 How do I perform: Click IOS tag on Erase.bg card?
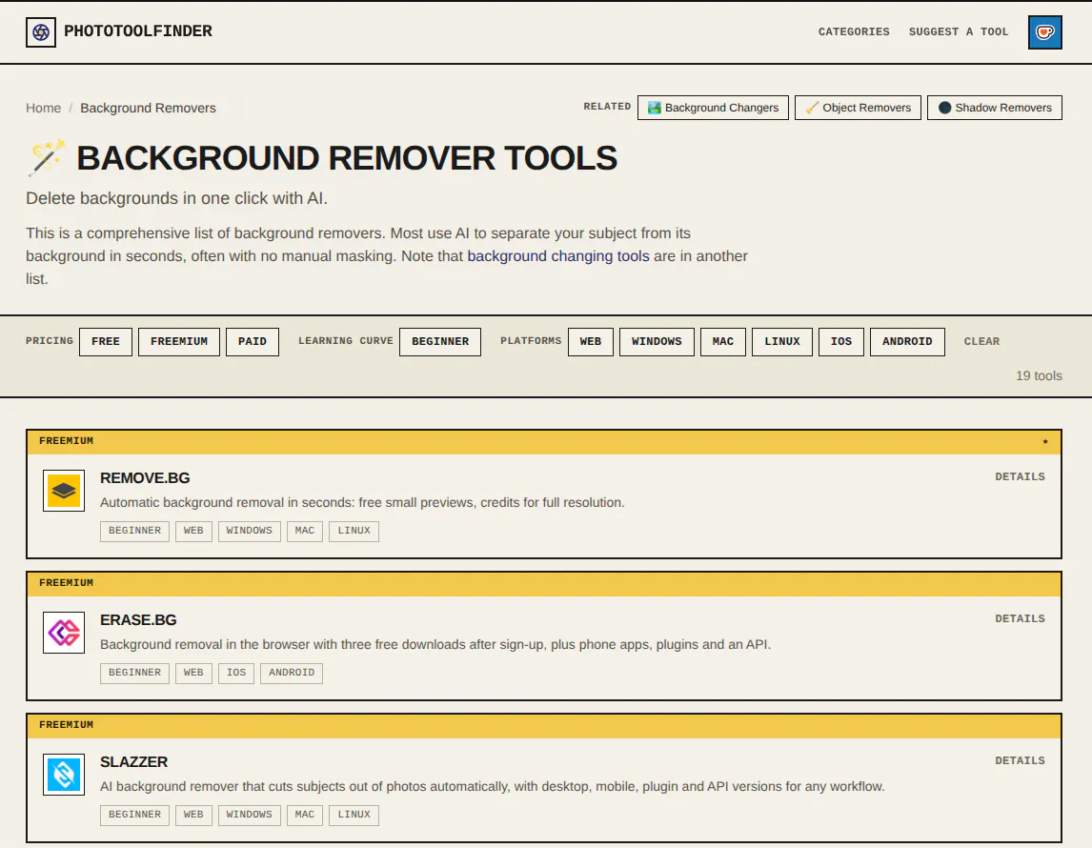coord(236,674)
